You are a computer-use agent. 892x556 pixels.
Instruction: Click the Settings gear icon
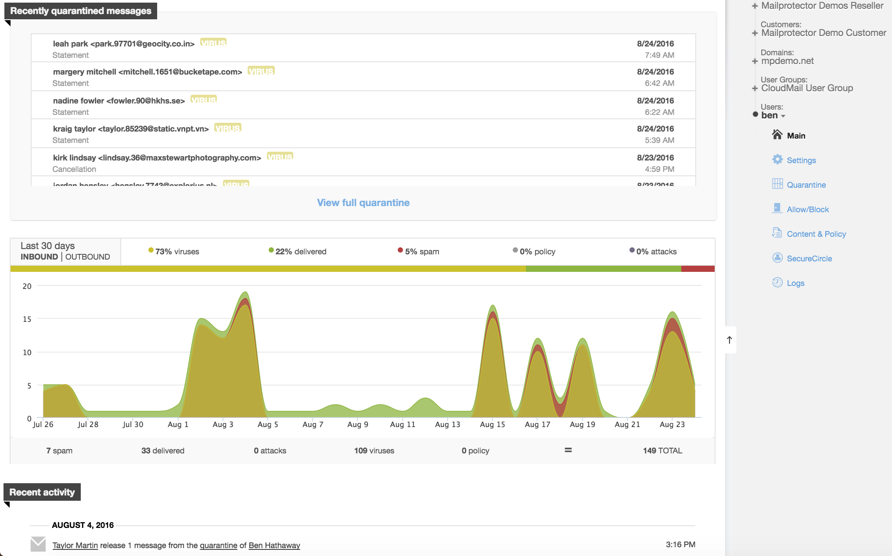[x=777, y=159]
